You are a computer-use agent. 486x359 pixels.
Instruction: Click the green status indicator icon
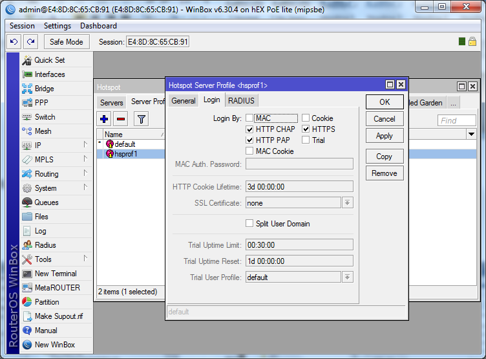coord(462,41)
